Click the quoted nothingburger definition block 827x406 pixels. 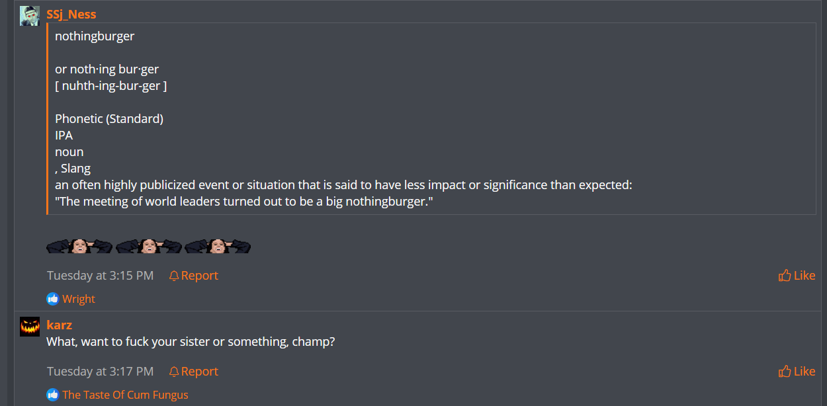[430, 119]
